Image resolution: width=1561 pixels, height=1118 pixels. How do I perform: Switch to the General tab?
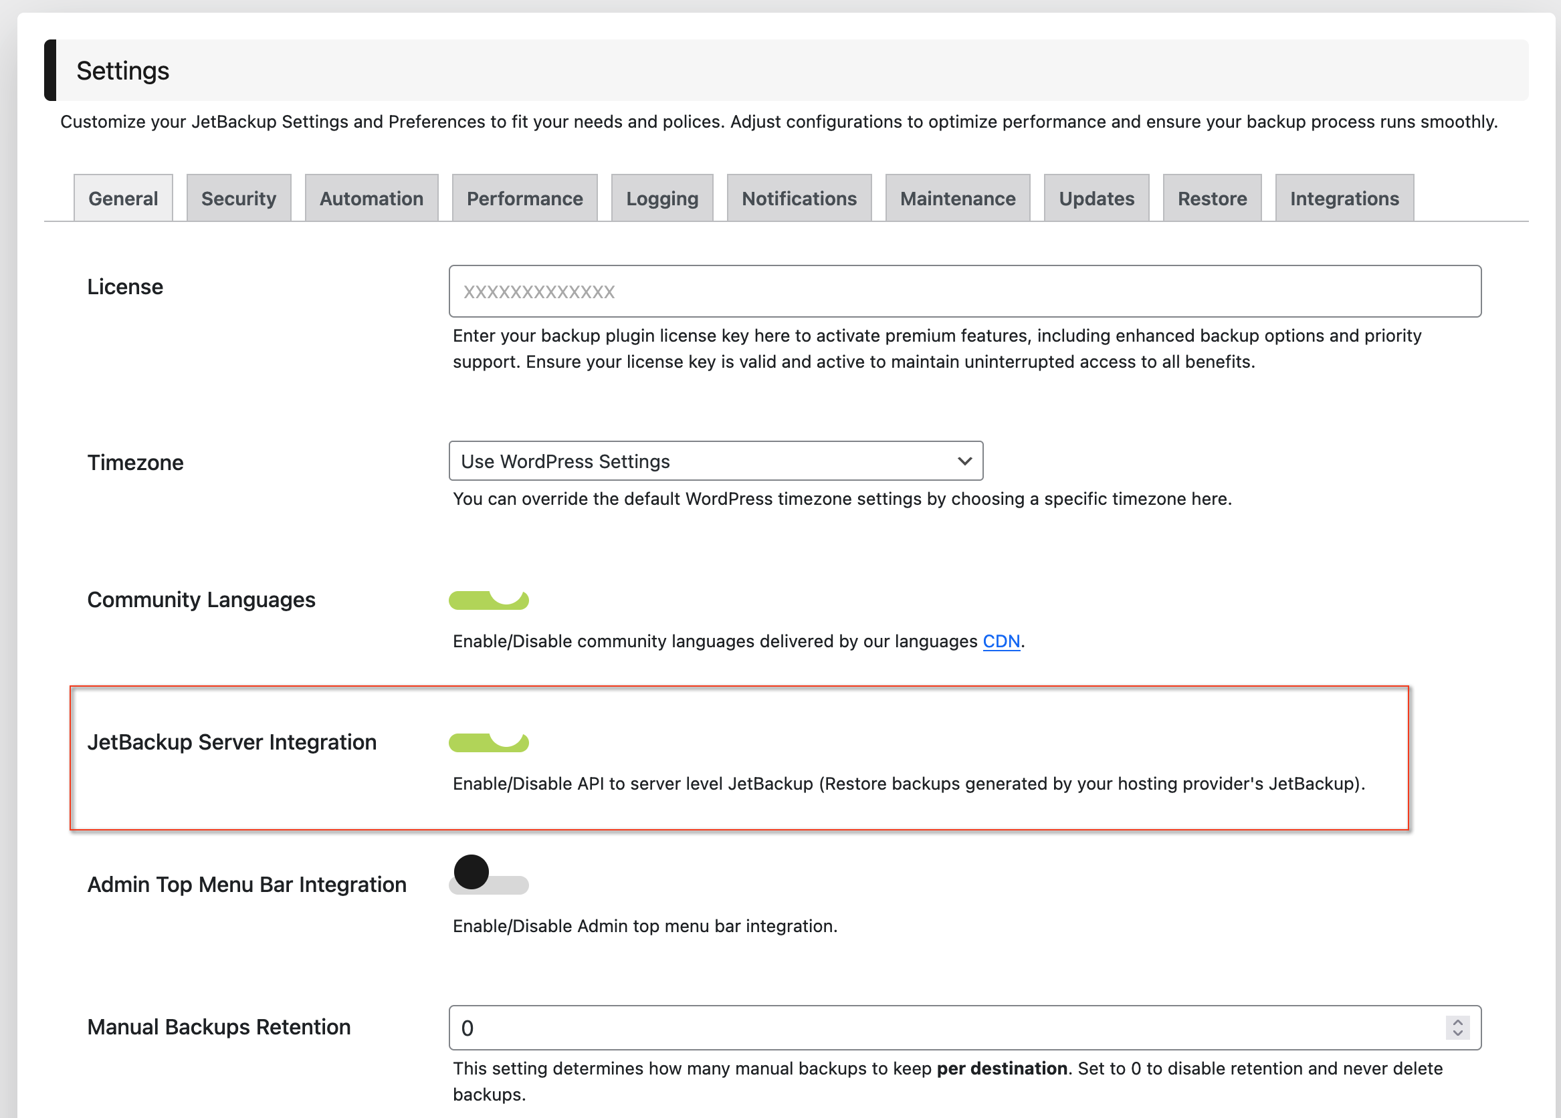[123, 198]
